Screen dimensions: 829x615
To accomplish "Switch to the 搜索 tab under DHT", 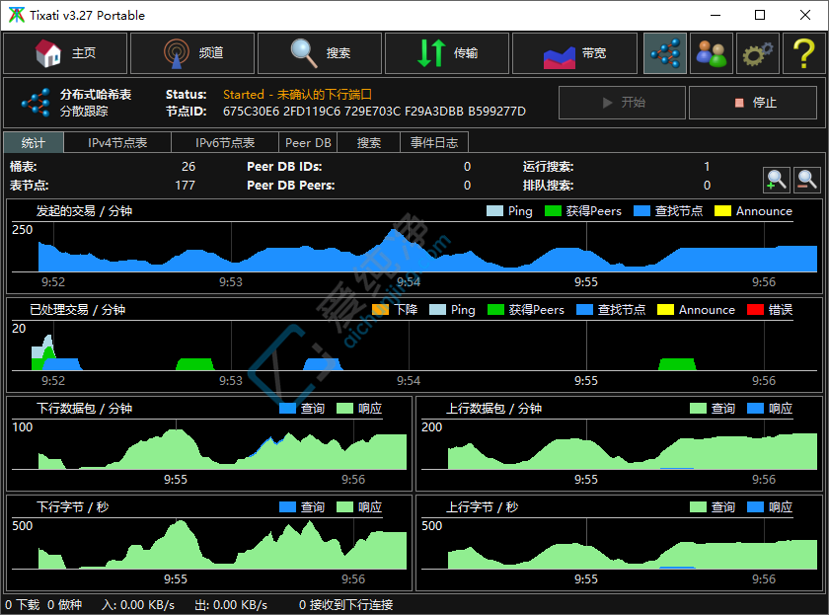I will pyautogui.click(x=368, y=143).
